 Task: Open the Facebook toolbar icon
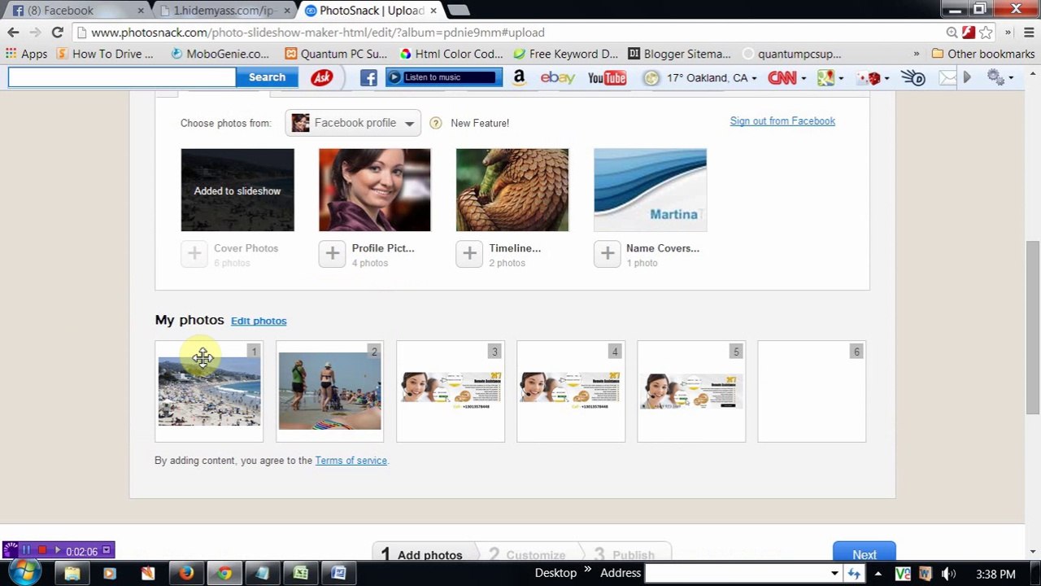(x=368, y=77)
